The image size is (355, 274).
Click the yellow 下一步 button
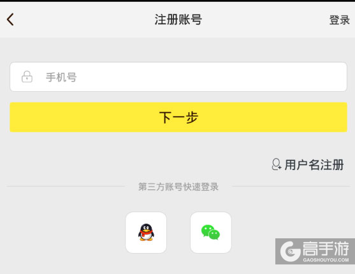pyautogui.click(x=178, y=117)
